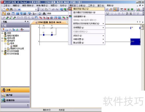This screenshot has width=145, height=112.
Task: Click the blue help question mark icon in top toolbar
Action: pos(19,9)
